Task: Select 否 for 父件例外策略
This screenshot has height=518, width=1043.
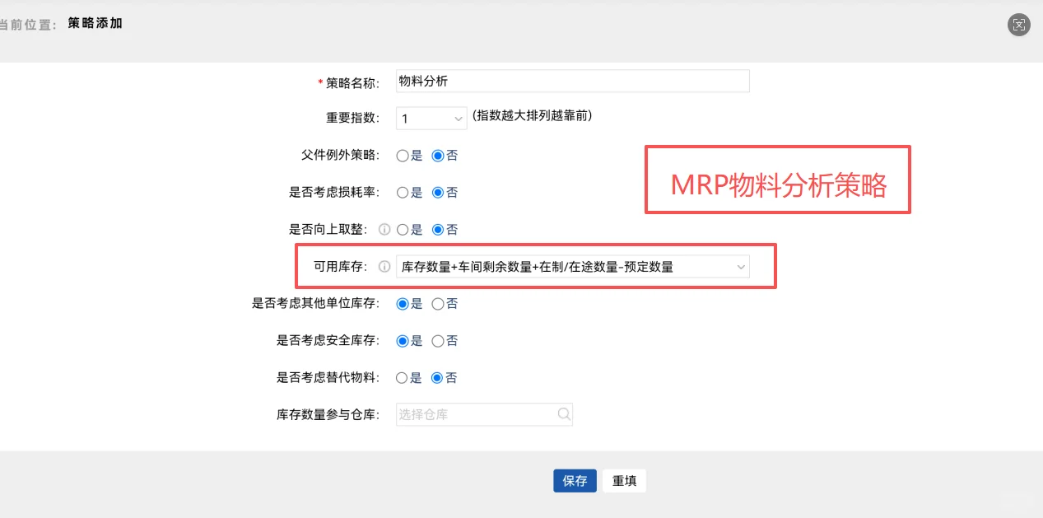Action: pos(437,155)
